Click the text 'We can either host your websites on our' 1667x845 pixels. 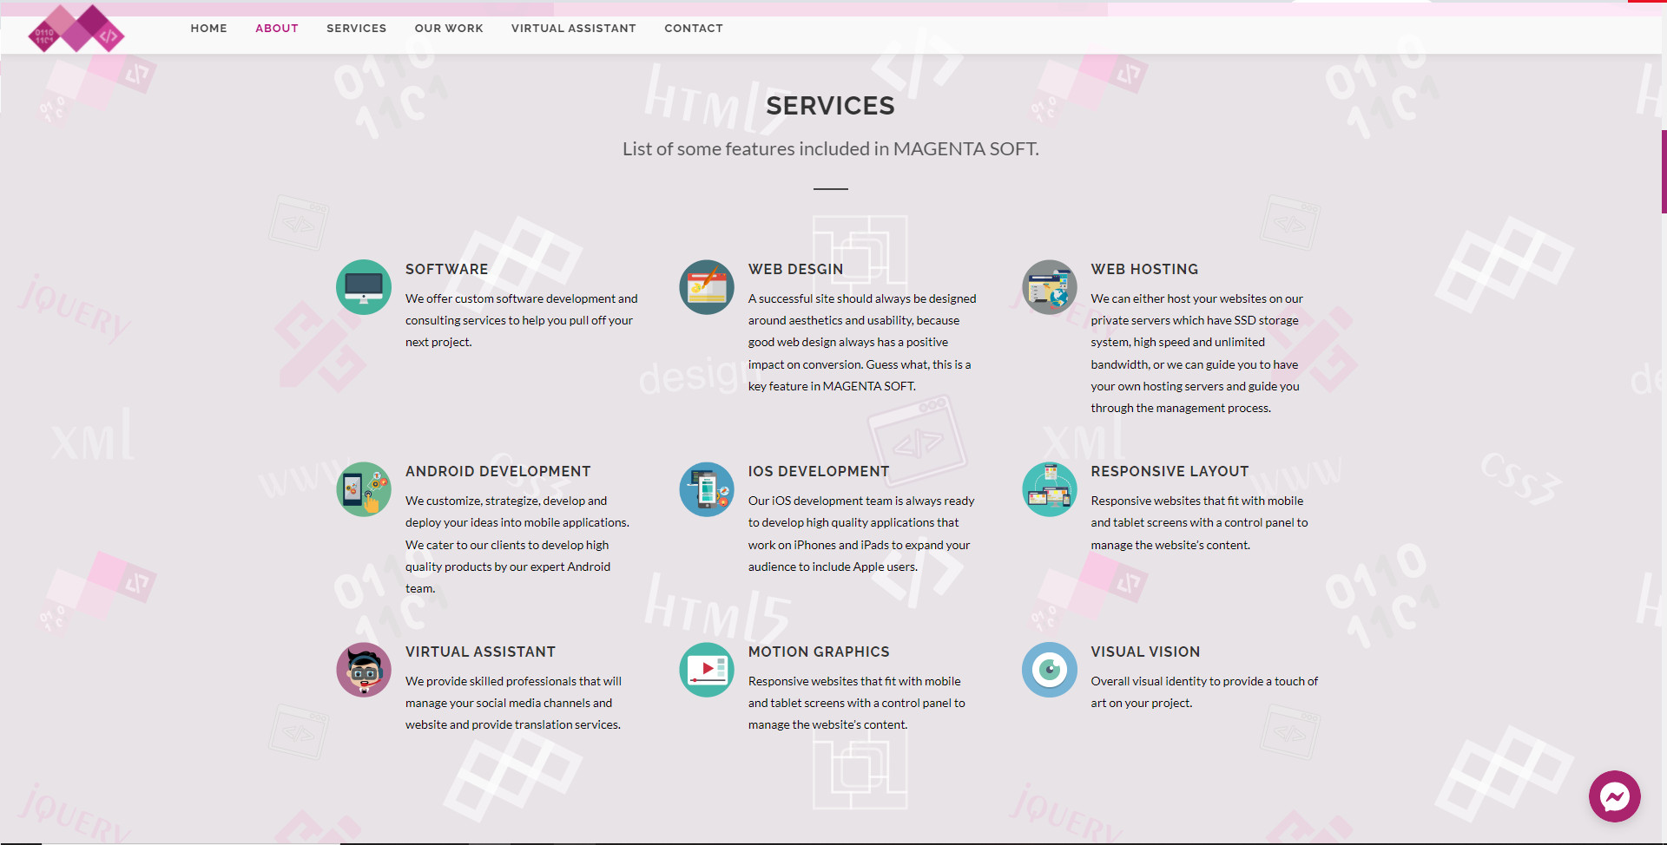[1197, 298]
